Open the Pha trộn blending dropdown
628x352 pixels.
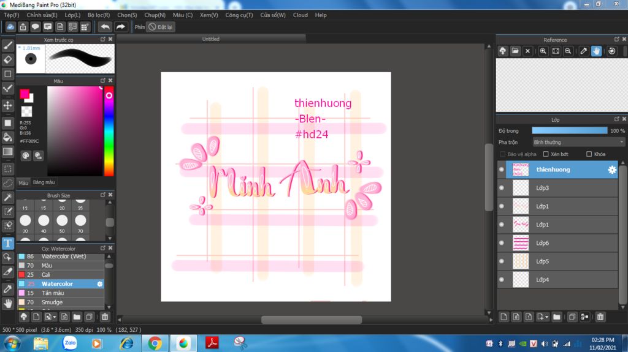[x=578, y=143]
